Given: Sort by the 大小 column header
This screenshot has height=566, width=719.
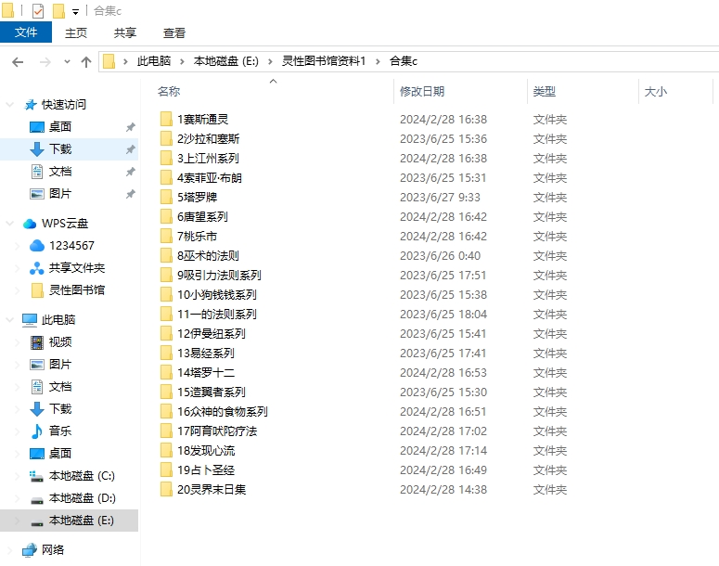Looking at the screenshot, I should point(656,91).
